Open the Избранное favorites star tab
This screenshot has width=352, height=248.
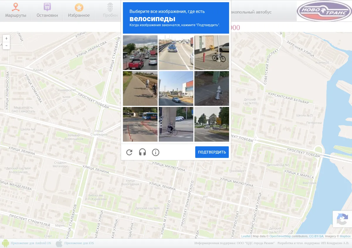[79, 11]
